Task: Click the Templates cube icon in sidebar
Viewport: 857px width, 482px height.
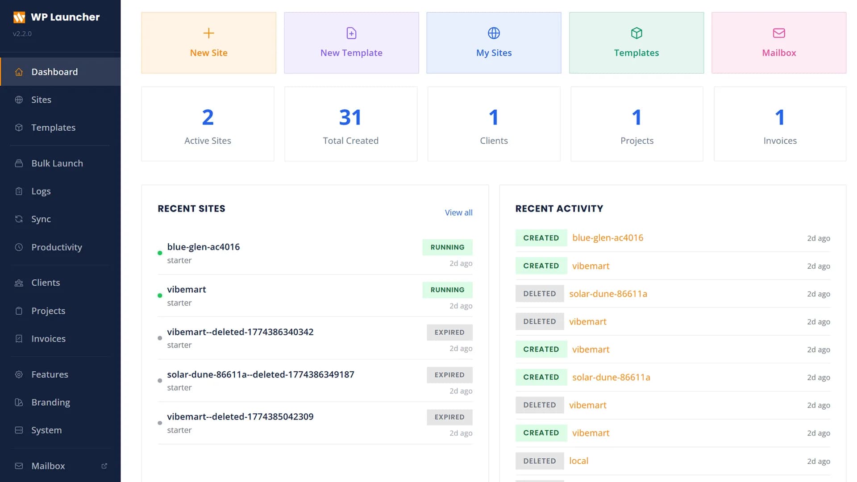Action: [x=19, y=128]
